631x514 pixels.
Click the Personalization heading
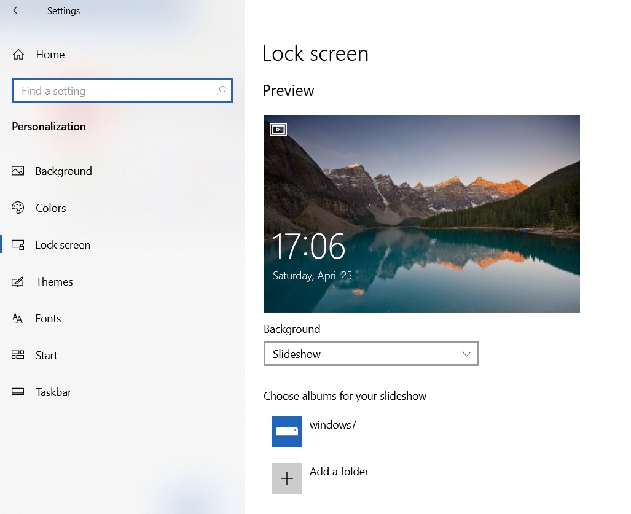coord(49,127)
